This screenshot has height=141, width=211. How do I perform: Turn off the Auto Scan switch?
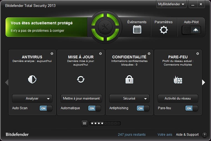[x=46, y=108]
